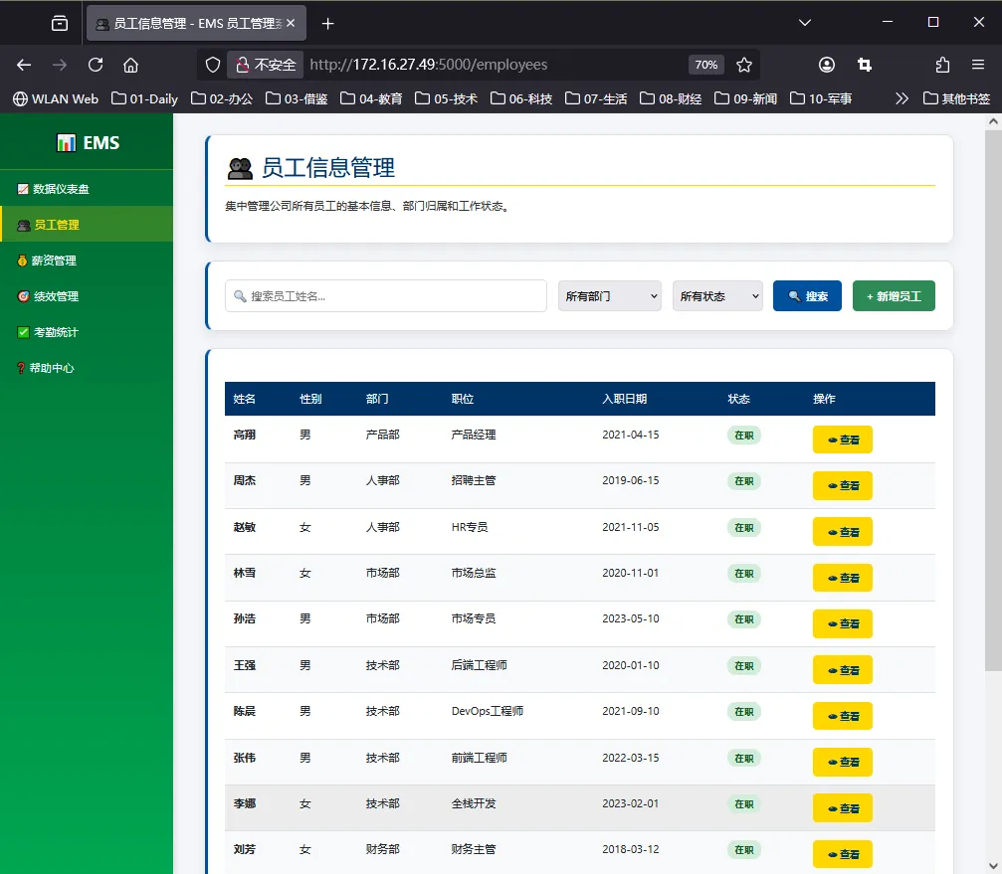The width and height of the screenshot is (1002, 874).
Task: Open the Firefox account profile icon
Action: 826,65
